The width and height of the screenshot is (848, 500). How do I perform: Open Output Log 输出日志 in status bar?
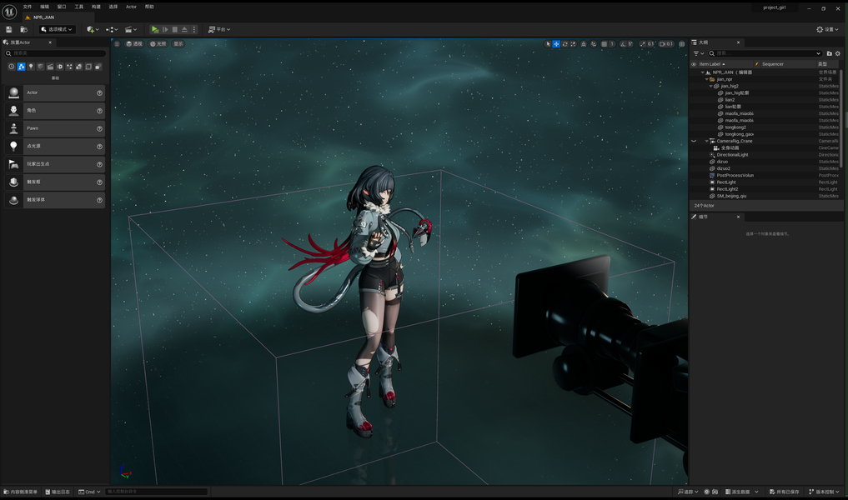(58, 492)
